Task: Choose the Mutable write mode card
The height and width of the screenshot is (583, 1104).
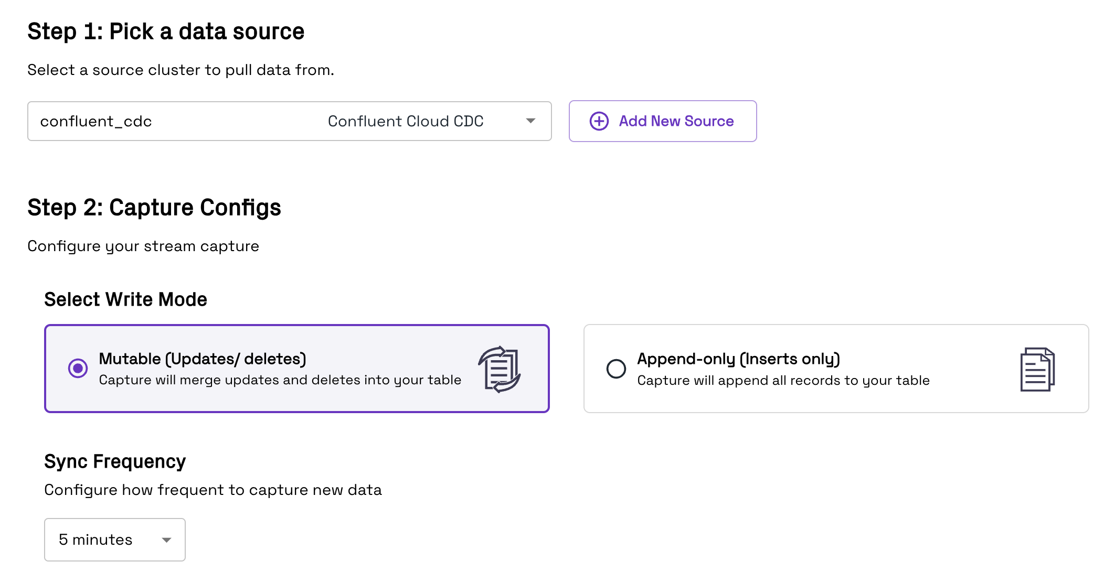Action: click(297, 369)
